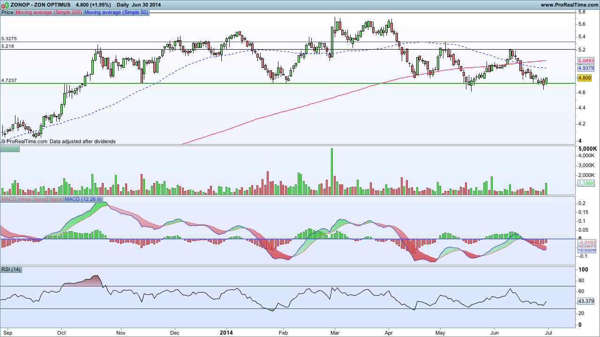Click the 5.3275 level label
600x337 pixels.
coord(9,39)
